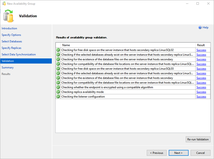Click the green check icon beside LinuxSQL03 free disk space

click(x=58, y=69)
